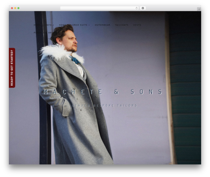Maximize the window with the green button
This screenshot has height=177, width=210.
18,8
